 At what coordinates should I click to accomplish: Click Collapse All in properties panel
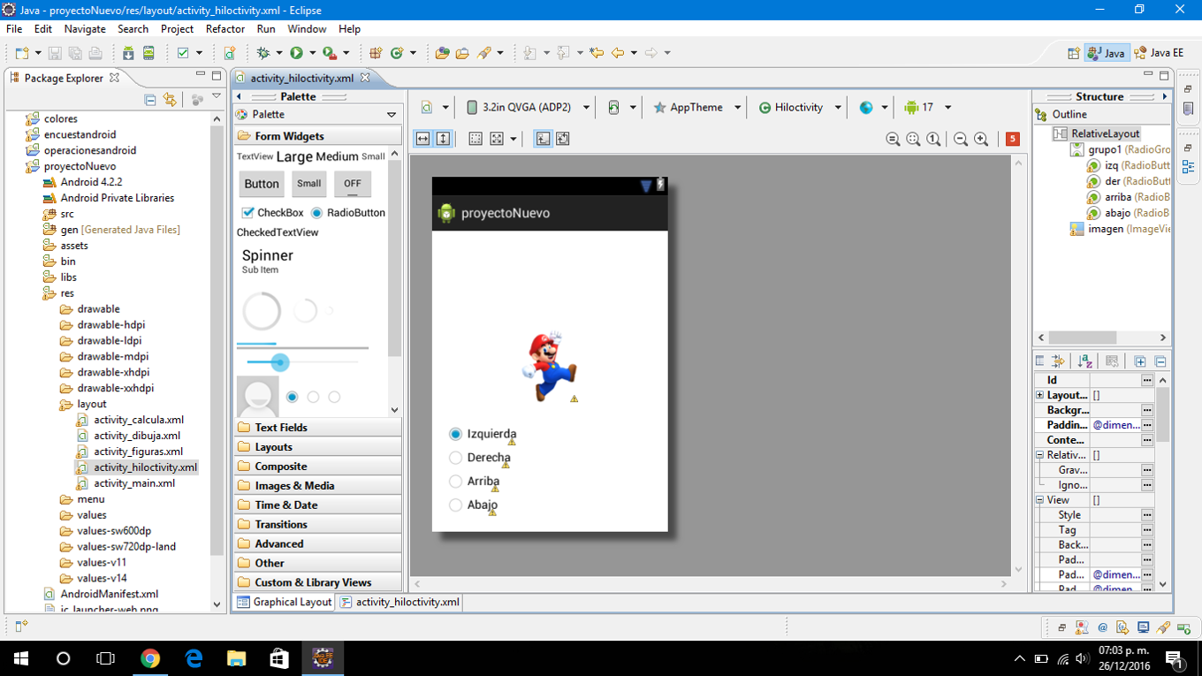coord(1160,361)
